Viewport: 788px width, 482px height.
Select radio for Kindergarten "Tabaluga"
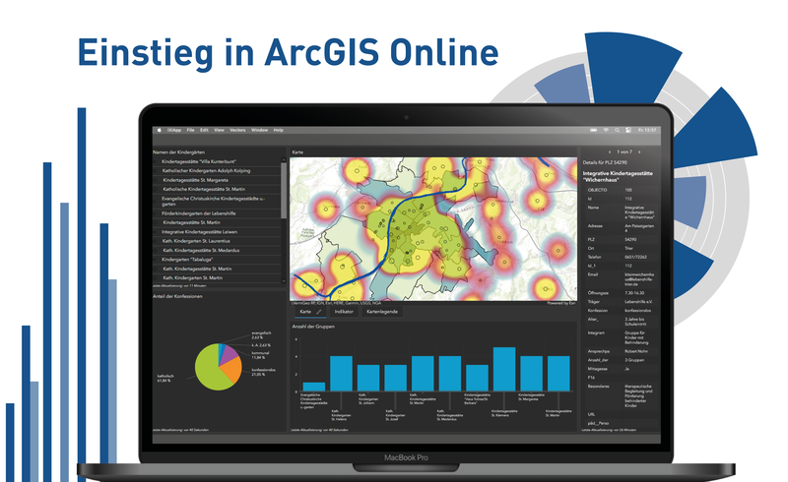[156, 260]
